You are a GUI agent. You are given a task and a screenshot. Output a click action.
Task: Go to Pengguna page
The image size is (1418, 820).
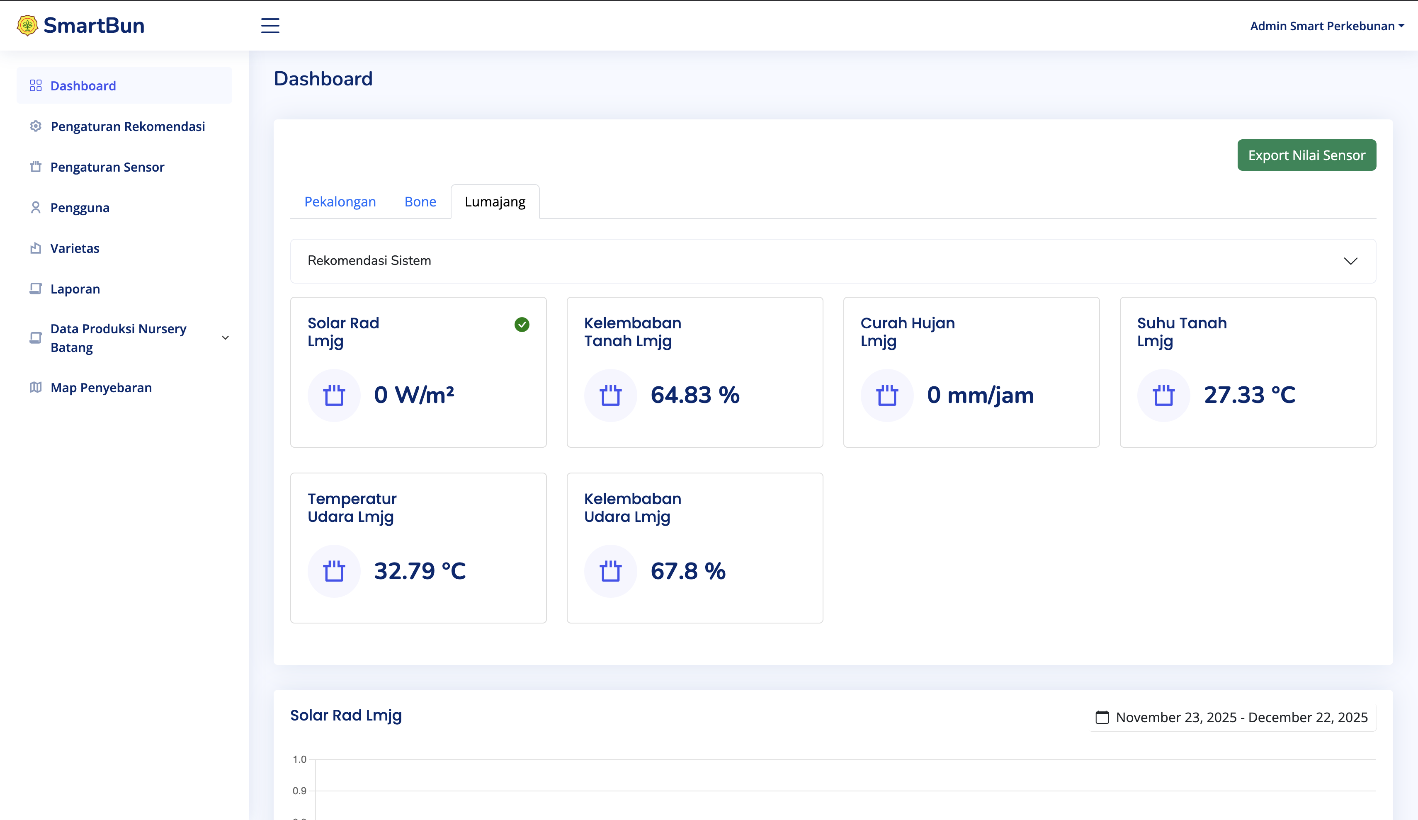[124, 208]
